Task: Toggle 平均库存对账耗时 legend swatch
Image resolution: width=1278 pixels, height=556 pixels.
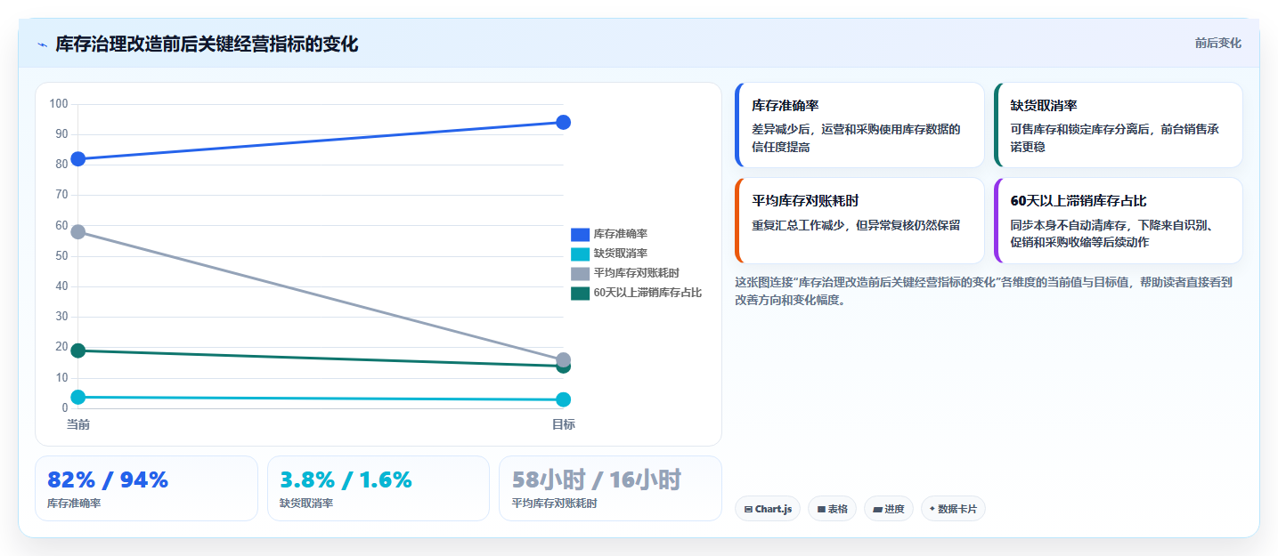Action: tap(580, 273)
